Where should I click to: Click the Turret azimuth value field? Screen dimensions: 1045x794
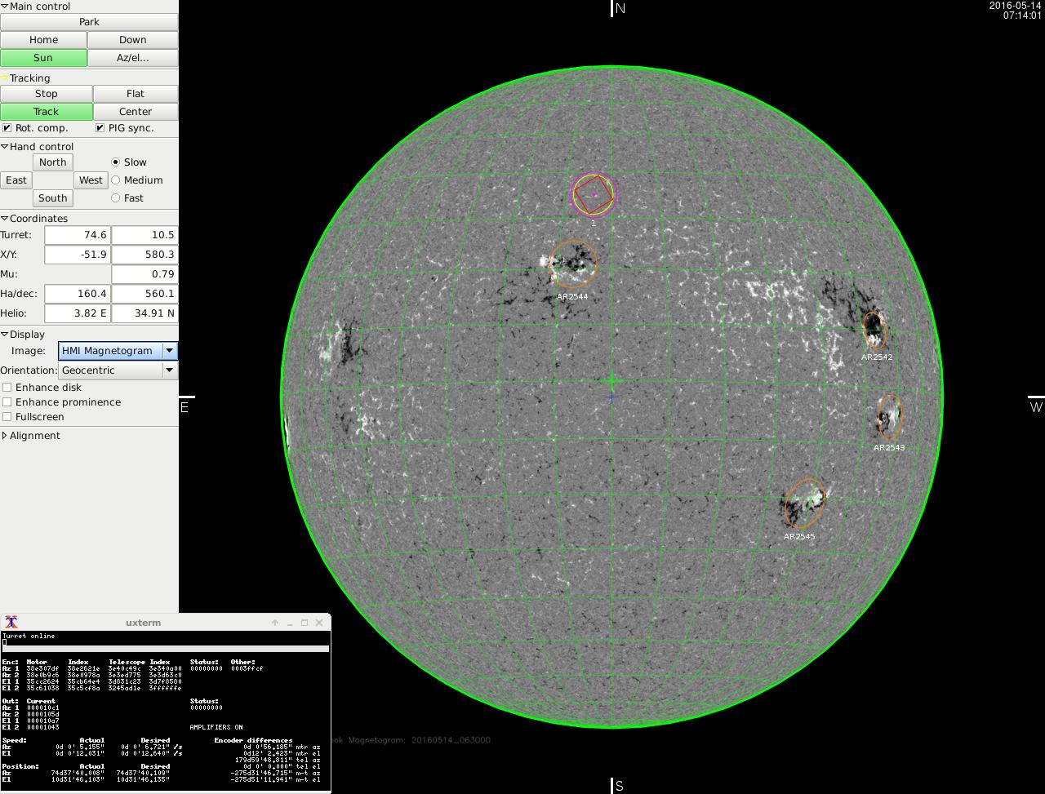78,235
